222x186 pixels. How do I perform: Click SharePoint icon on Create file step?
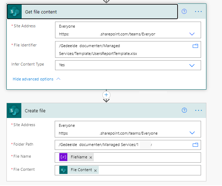(x=15, y=111)
